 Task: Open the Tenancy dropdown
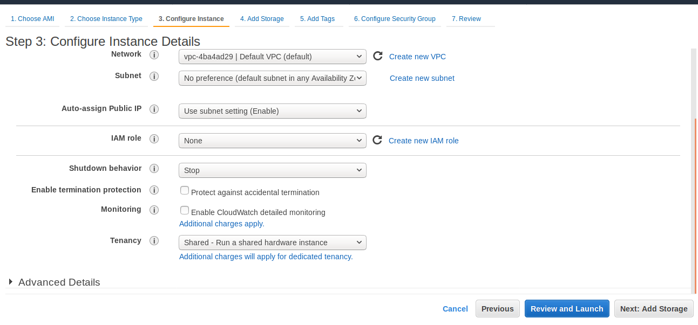click(x=272, y=243)
